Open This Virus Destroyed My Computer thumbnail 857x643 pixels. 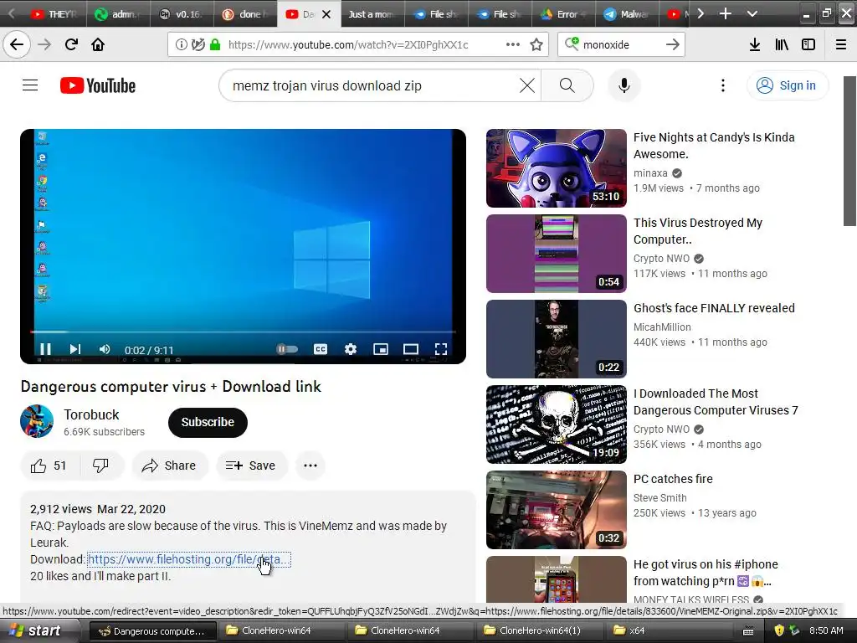[557, 254]
